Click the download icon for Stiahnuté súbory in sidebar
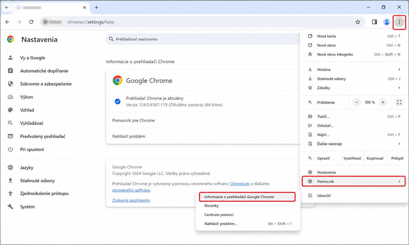Image resolution: width=409 pixels, height=245 pixels. [11, 181]
